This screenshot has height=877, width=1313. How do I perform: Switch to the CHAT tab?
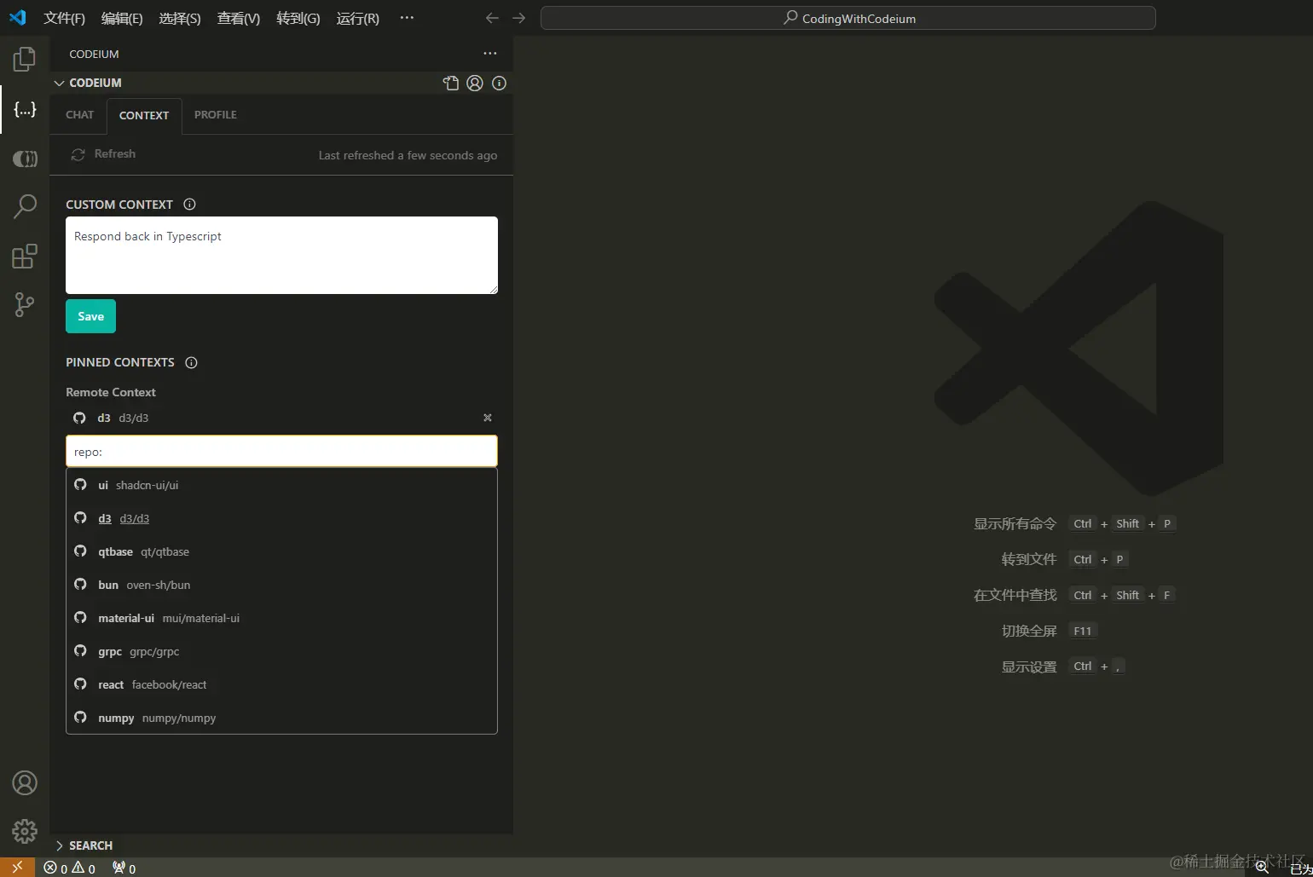[x=80, y=115]
